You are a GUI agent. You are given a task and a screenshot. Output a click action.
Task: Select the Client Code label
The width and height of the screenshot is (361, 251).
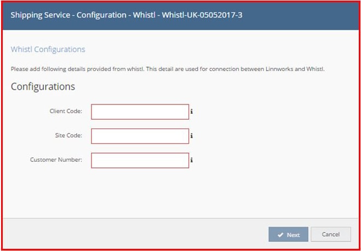pos(66,111)
